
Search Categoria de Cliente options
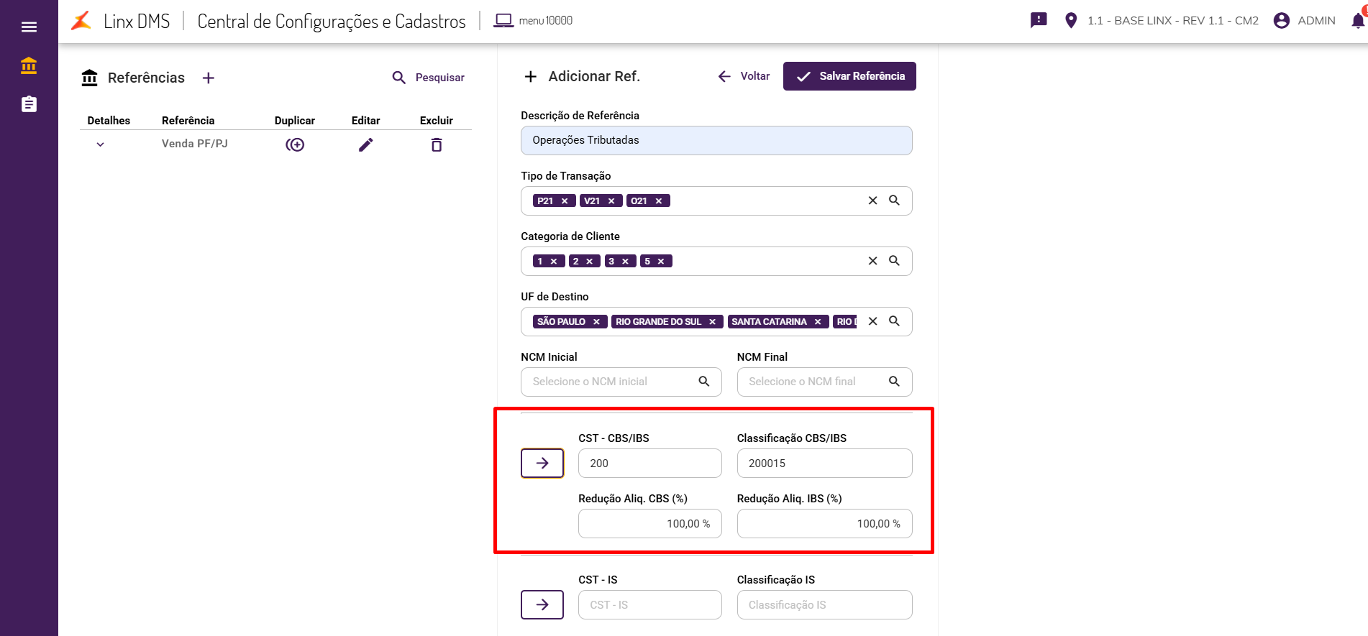coord(894,261)
